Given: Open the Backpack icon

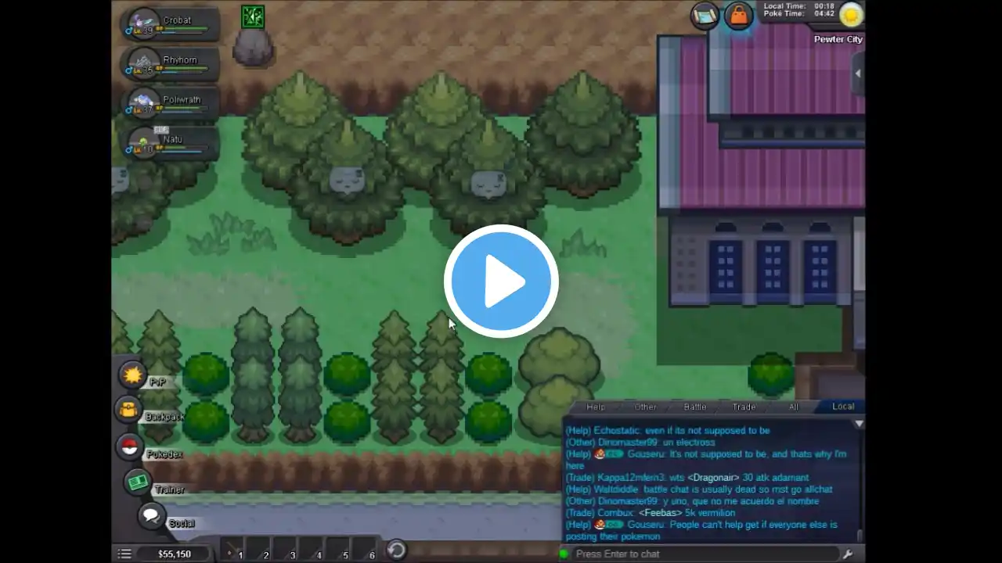Looking at the screenshot, I should [128, 409].
